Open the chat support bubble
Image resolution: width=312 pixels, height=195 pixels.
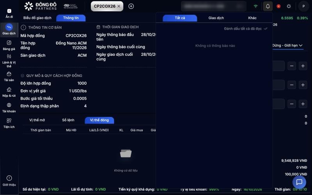pos(299,182)
